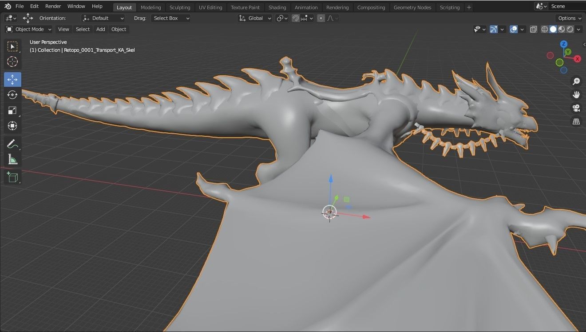
Task: Open the Global transform orientation dropdown
Action: point(255,18)
